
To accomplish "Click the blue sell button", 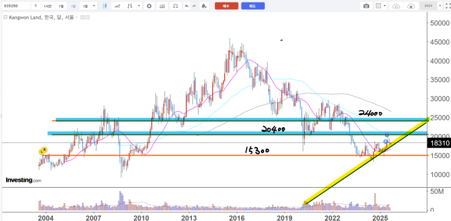I will click(253, 5).
